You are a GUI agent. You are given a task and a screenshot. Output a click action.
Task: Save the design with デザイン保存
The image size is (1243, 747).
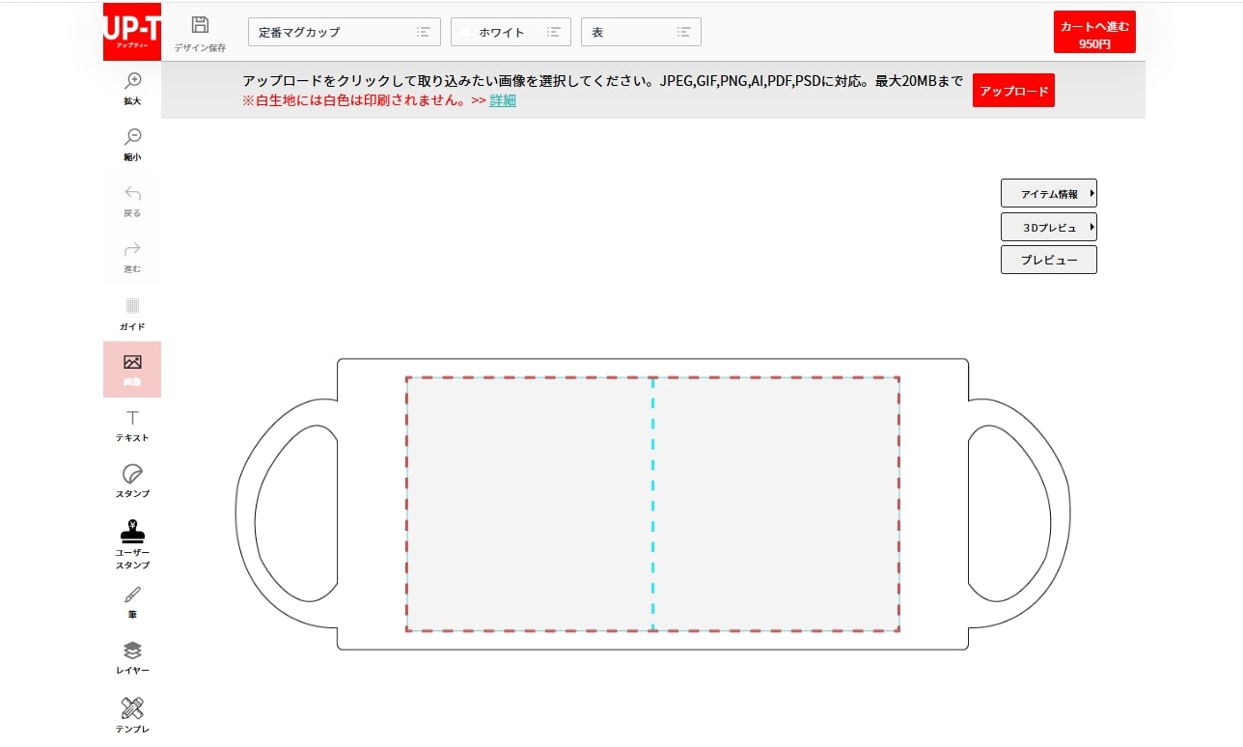click(200, 31)
